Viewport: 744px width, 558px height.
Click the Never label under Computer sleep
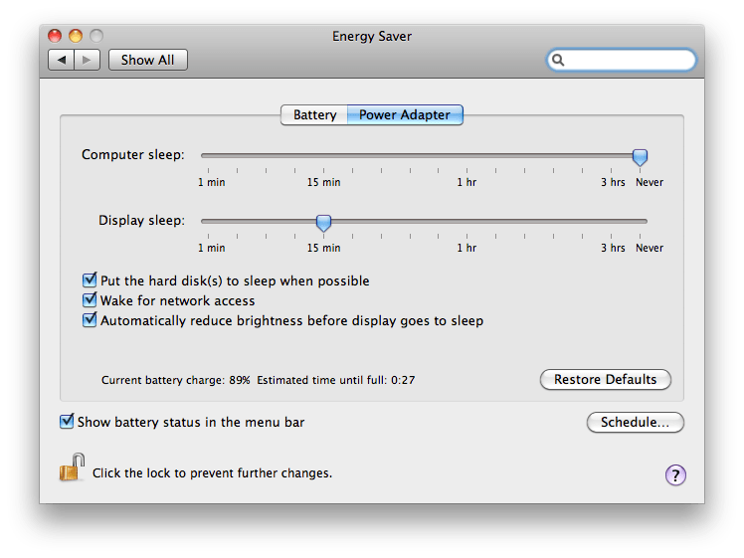(650, 182)
